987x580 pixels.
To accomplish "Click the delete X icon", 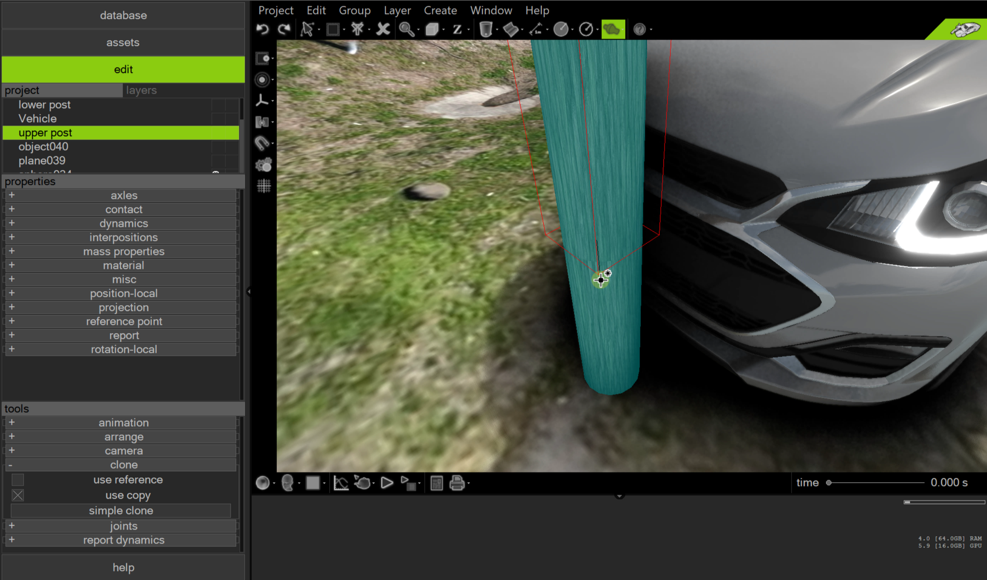I will pyautogui.click(x=383, y=29).
